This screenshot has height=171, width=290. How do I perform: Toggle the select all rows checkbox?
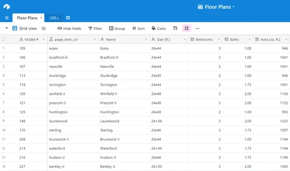point(3,39)
